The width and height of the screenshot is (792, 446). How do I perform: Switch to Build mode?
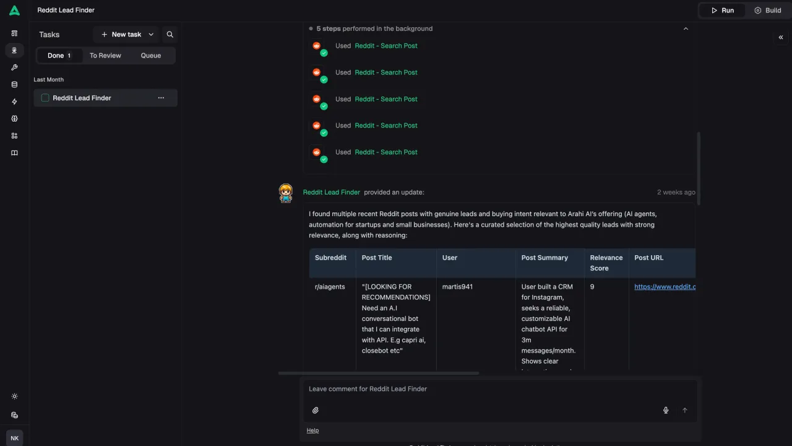click(x=767, y=11)
